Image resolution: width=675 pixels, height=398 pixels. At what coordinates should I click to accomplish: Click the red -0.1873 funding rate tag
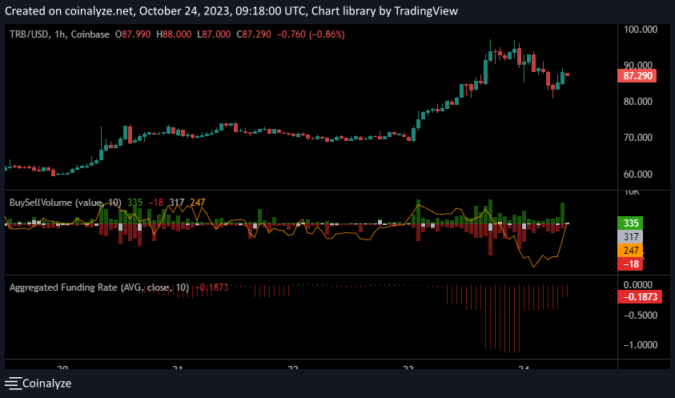640,297
